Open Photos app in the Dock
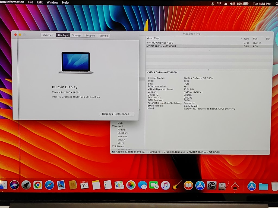 (x=131, y=185)
